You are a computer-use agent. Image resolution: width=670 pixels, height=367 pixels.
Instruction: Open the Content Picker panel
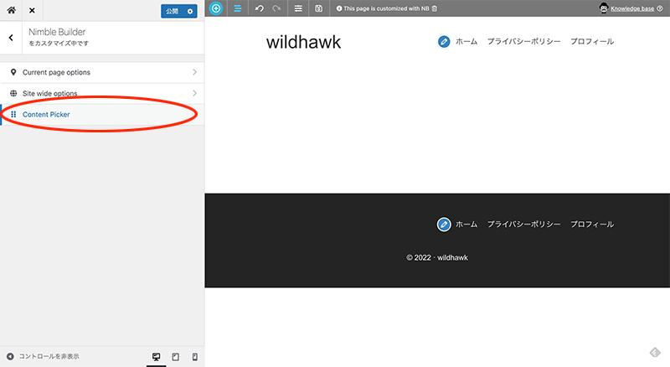click(x=102, y=114)
